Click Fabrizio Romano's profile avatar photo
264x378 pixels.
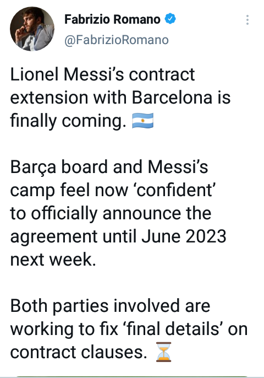32,29
